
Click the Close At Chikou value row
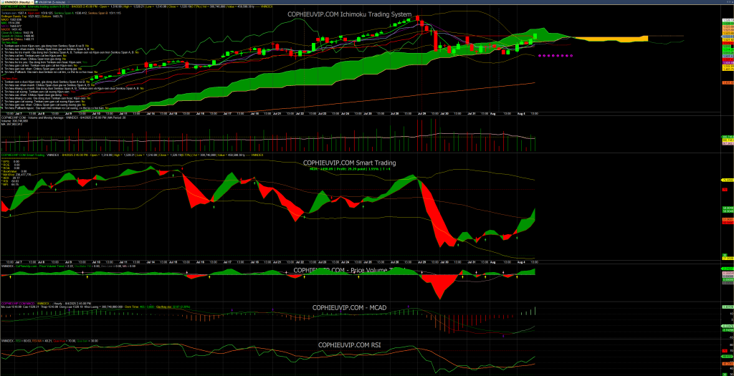click(17, 33)
